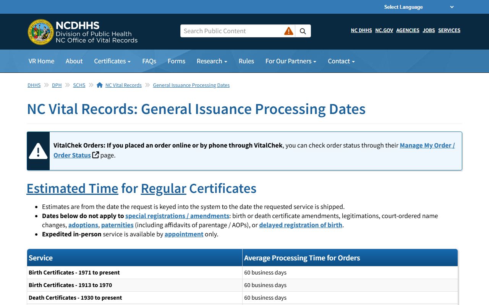Open Manage My Order / Order Status link

coord(427,145)
